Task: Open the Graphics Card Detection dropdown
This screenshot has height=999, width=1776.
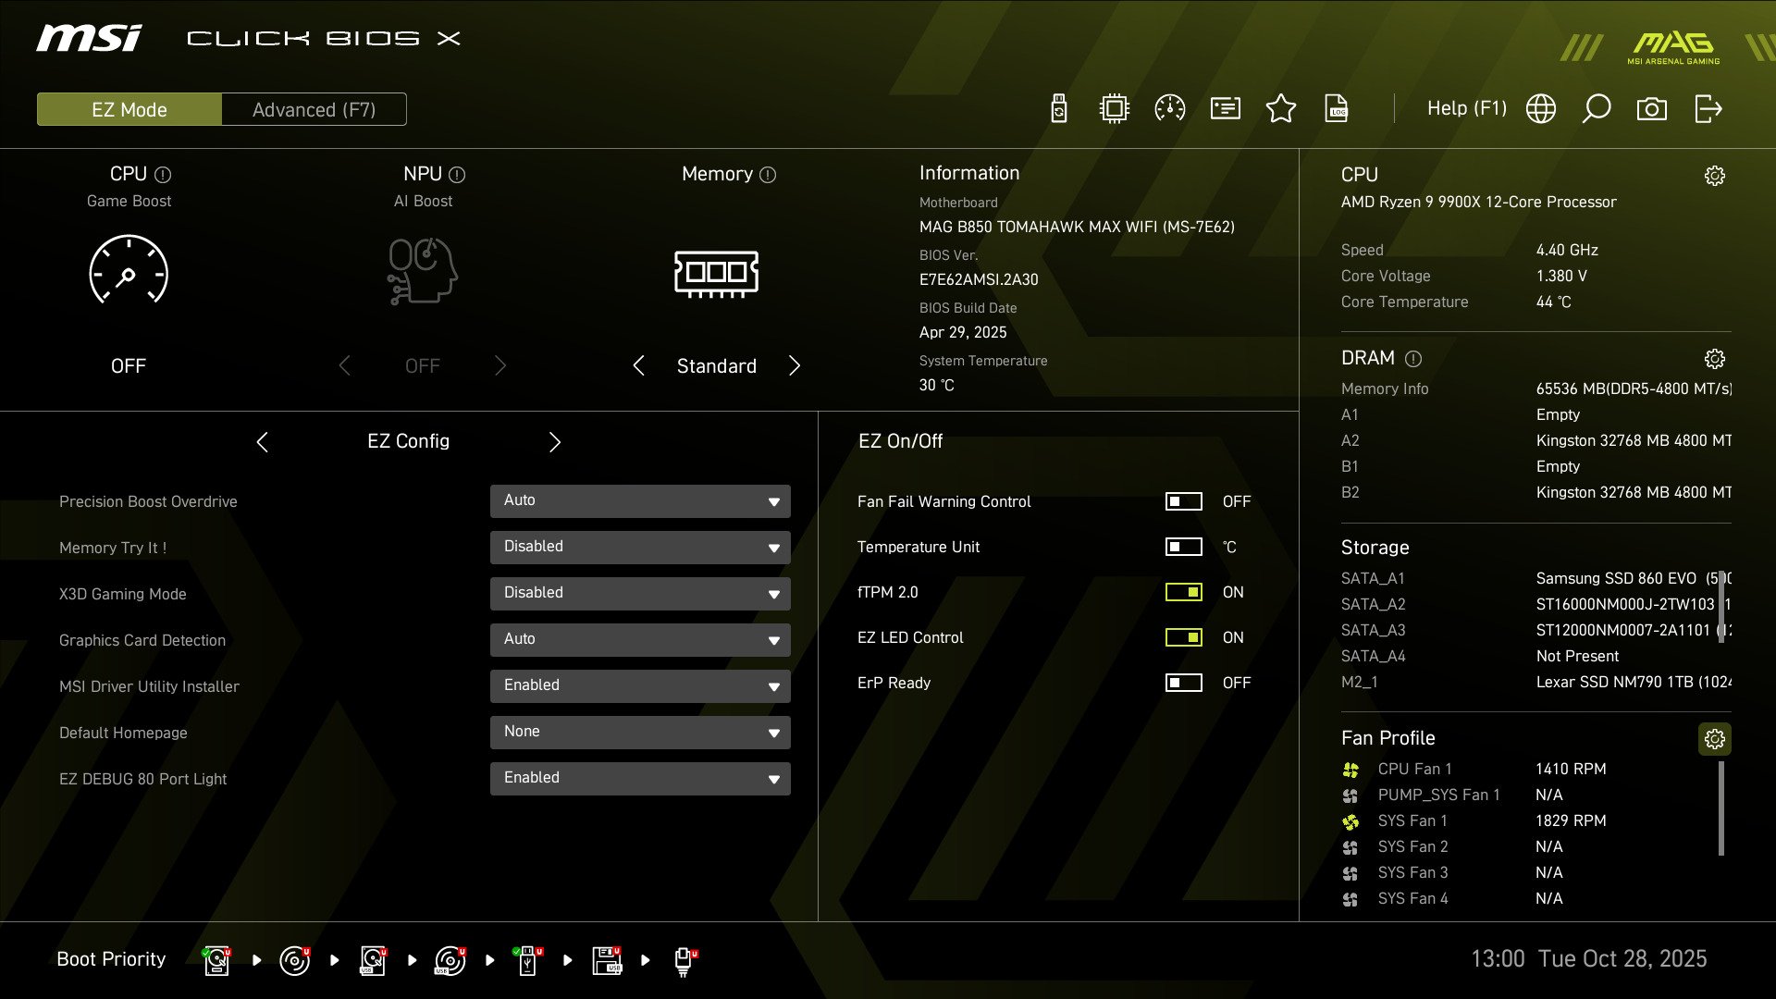Action: (639, 639)
